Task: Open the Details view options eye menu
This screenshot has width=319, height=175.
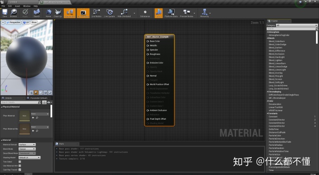Action: [50, 102]
